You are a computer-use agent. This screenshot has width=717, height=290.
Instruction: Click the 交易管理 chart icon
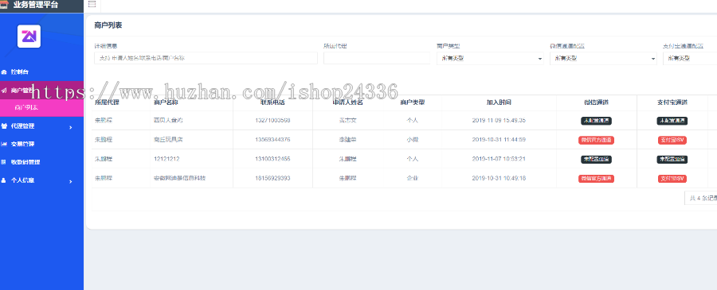pyautogui.click(x=4, y=144)
